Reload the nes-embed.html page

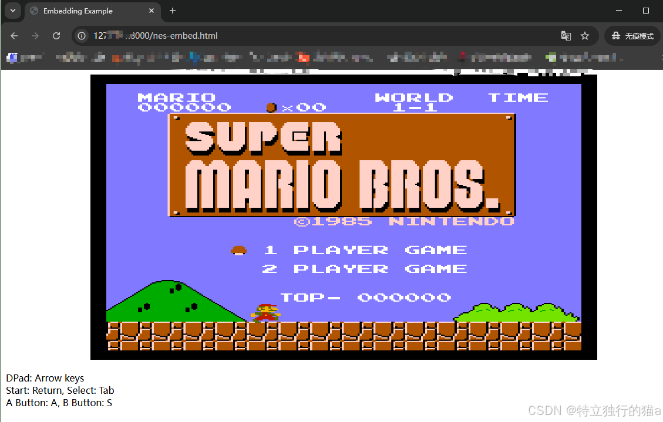point(56,36)
